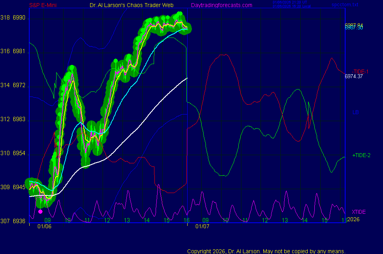Click the 6963 price axis label
Image resolution: width=383 pixels, height=254 pixels.
pos(20,120)
